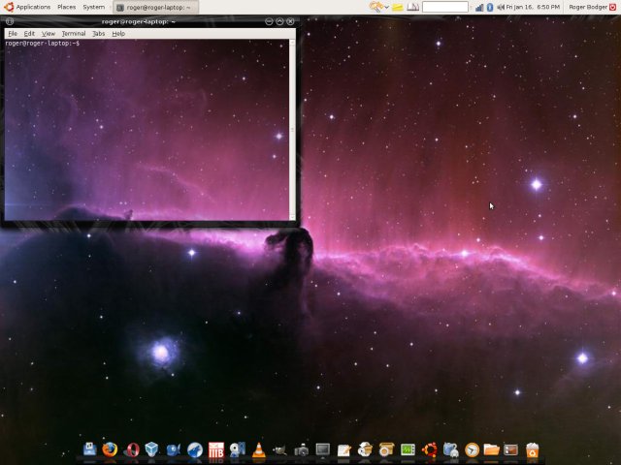The width and height of the screenshot is (621, 465).
Task: Expand the search tool dropdown arrow
Action: pos(386,8)
